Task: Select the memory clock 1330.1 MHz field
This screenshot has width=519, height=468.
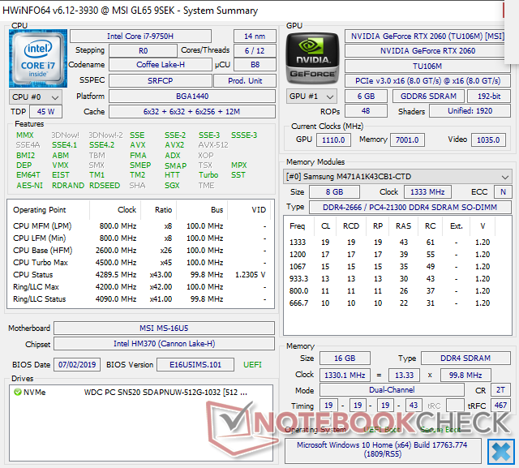Action: click(x=345, y=376)
